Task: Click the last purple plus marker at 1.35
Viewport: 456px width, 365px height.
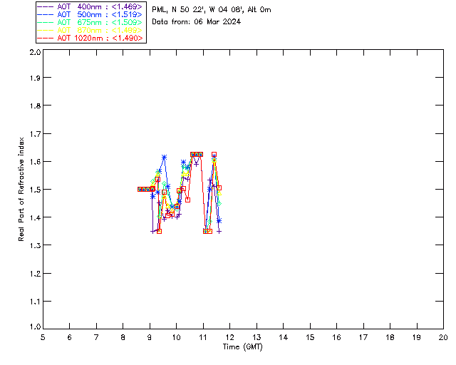Action: coord(219,232)
